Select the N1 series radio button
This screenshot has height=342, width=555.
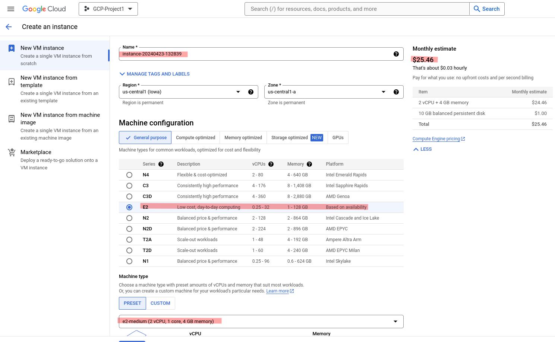[129, 261]
